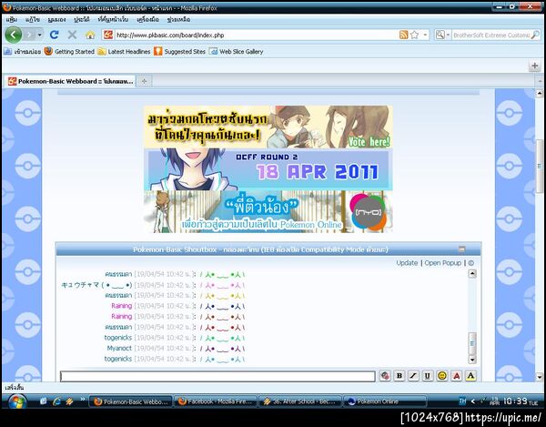
Task: Click the last togenicks username
Action: [x=118, y=359]
